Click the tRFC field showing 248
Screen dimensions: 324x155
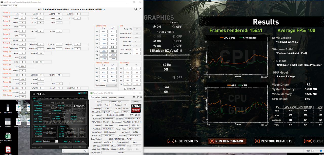(x=23, y=97)
